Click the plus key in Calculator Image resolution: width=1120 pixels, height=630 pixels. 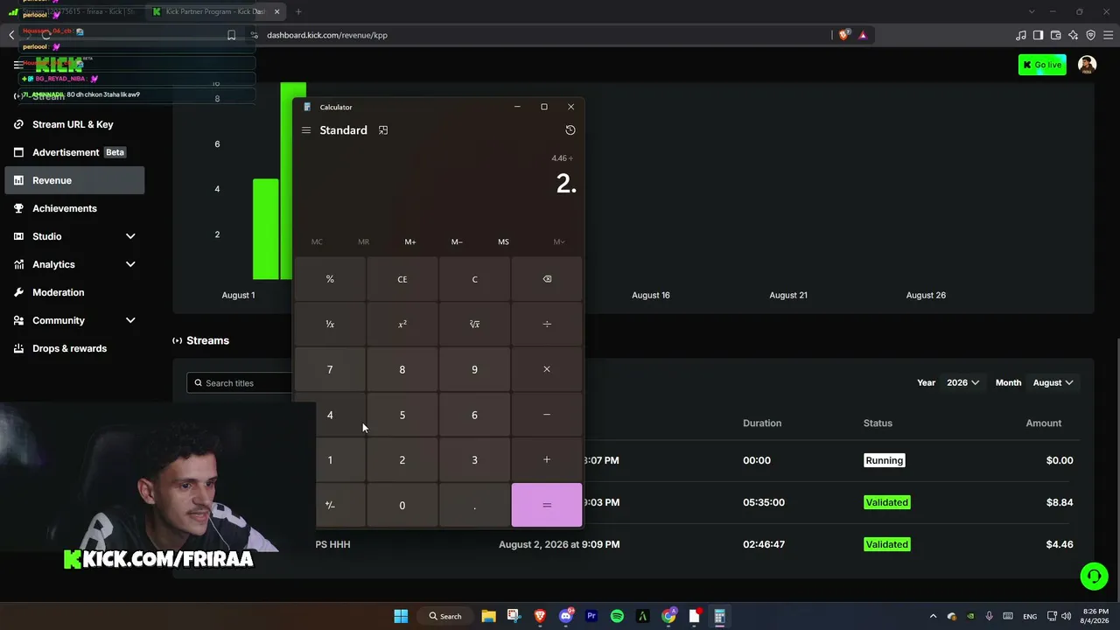click(547, 460)
